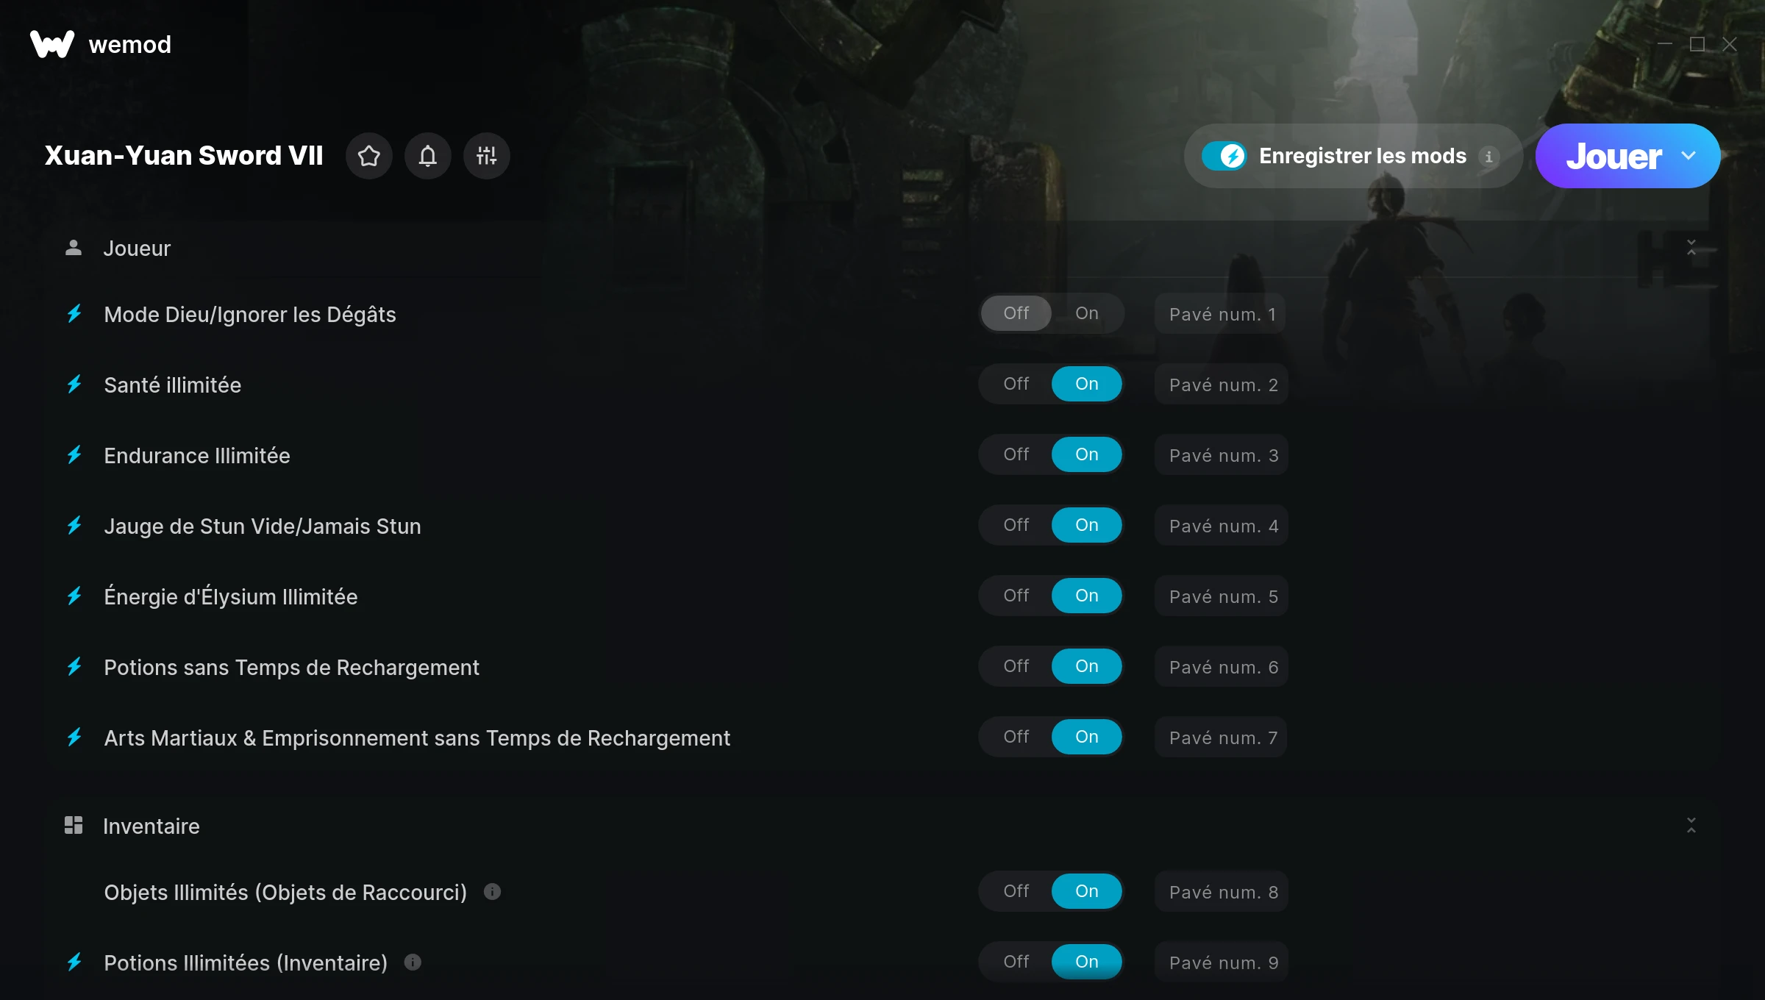Toggle the Enregistrer les mods switch
The image size is (1765, 1000).
pyautogui.click(x=1224, y=156)
